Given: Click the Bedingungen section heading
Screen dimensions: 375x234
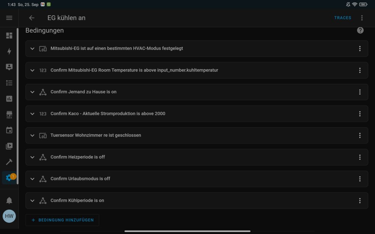Looking at the screenshot, I should [45, 31].
